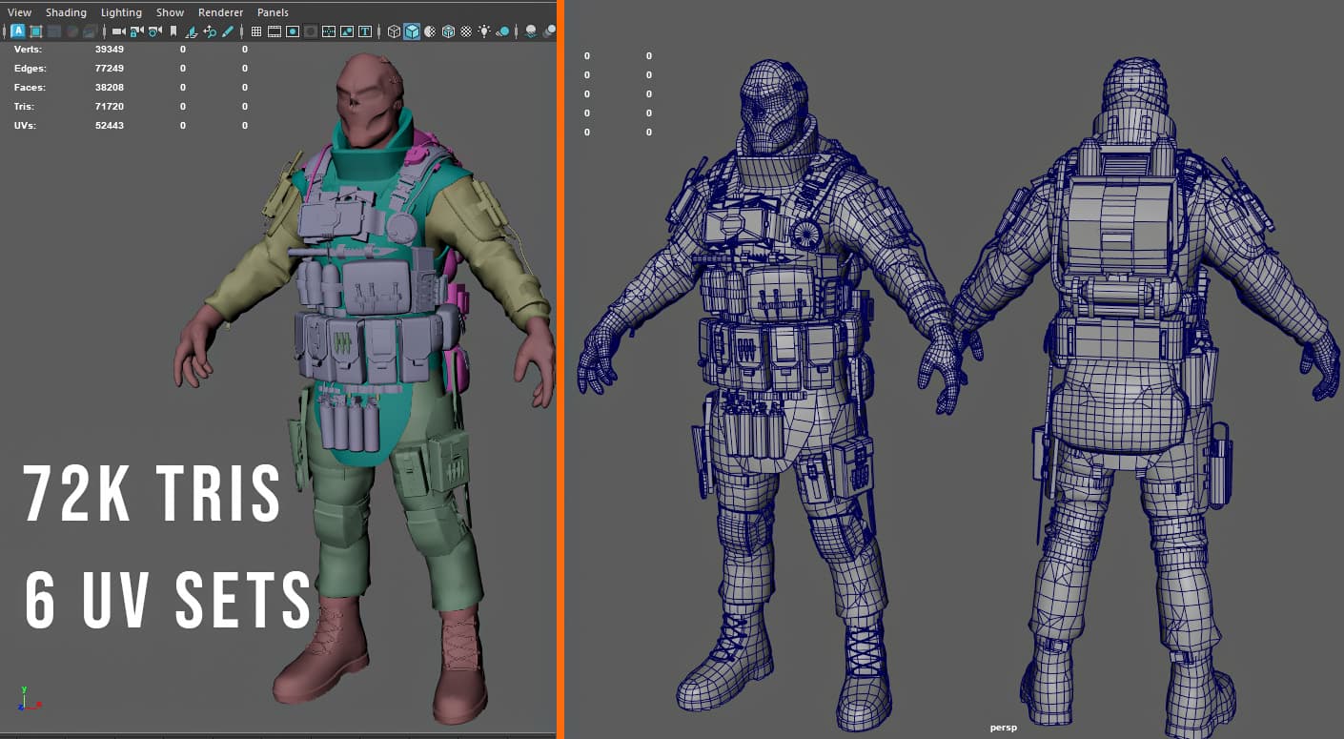Image resolution: width=1344 pixels, height=739 pixels.
Task: Open the Show menu
Action: click(171, 12)
